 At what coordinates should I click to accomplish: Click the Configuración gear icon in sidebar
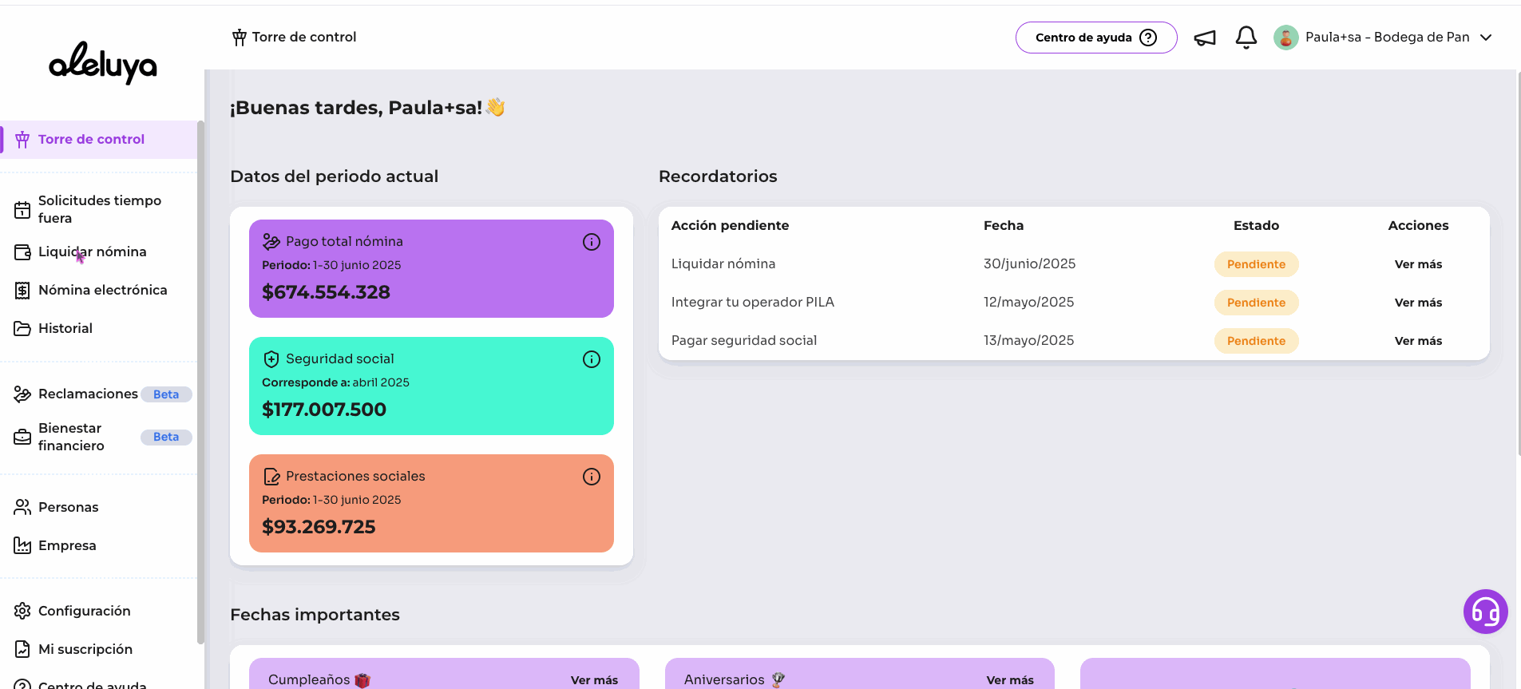click(x=22, y=611)
